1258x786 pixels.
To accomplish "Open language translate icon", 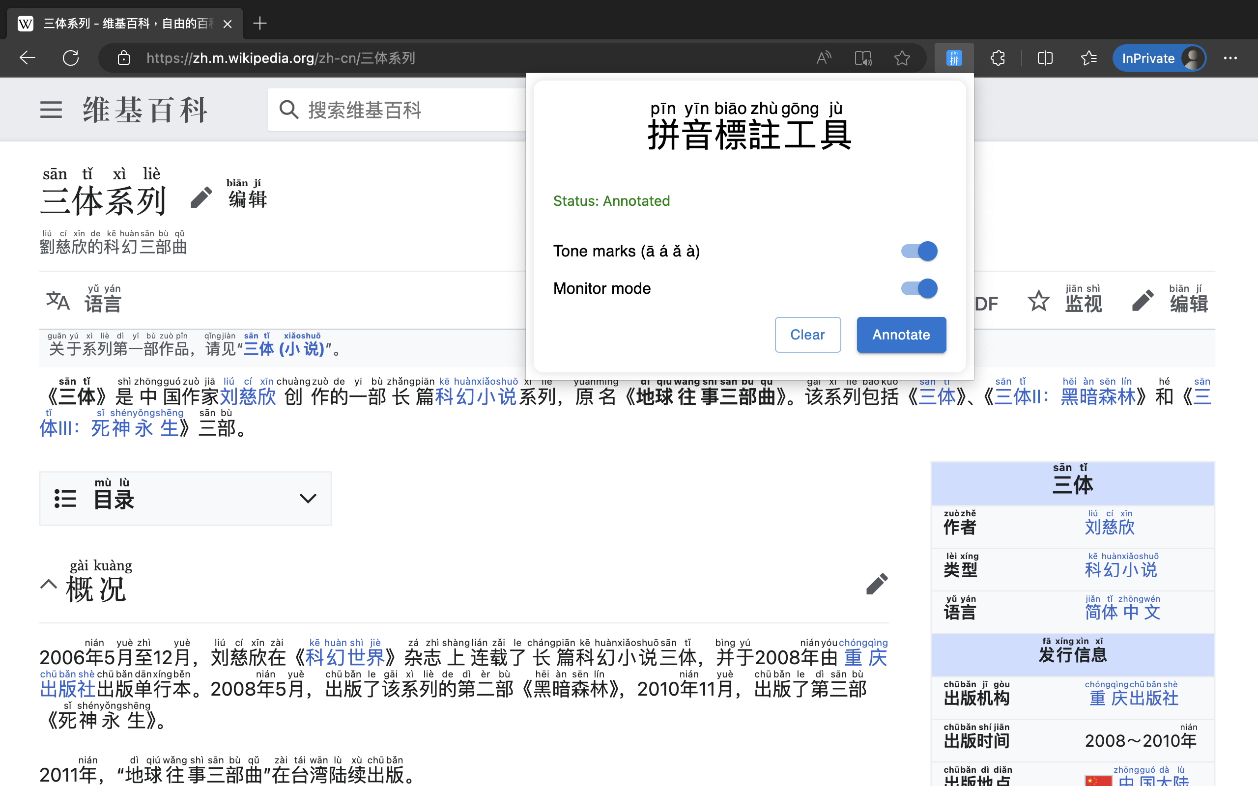I will coord(57,301).
